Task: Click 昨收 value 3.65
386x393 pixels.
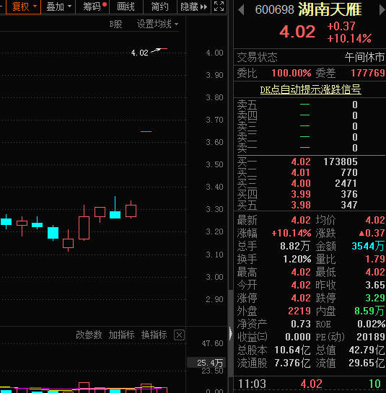Action: [375, 285]
